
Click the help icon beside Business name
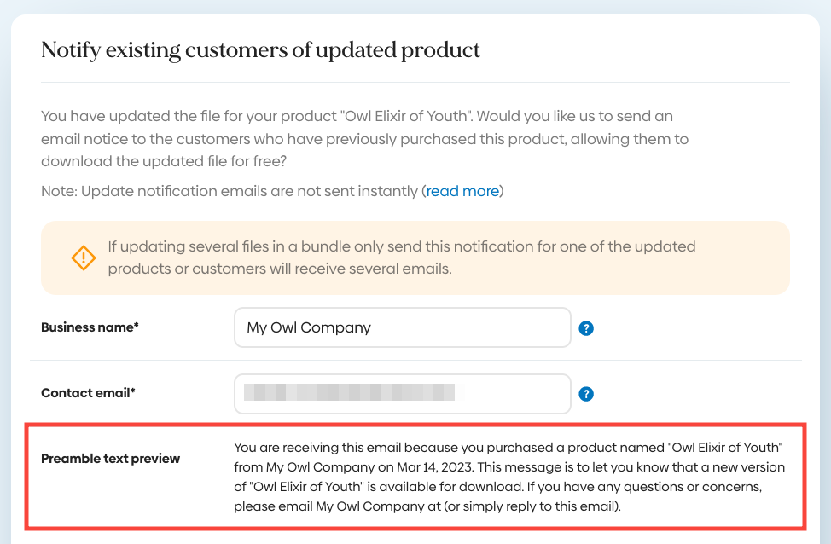(586, 328)
